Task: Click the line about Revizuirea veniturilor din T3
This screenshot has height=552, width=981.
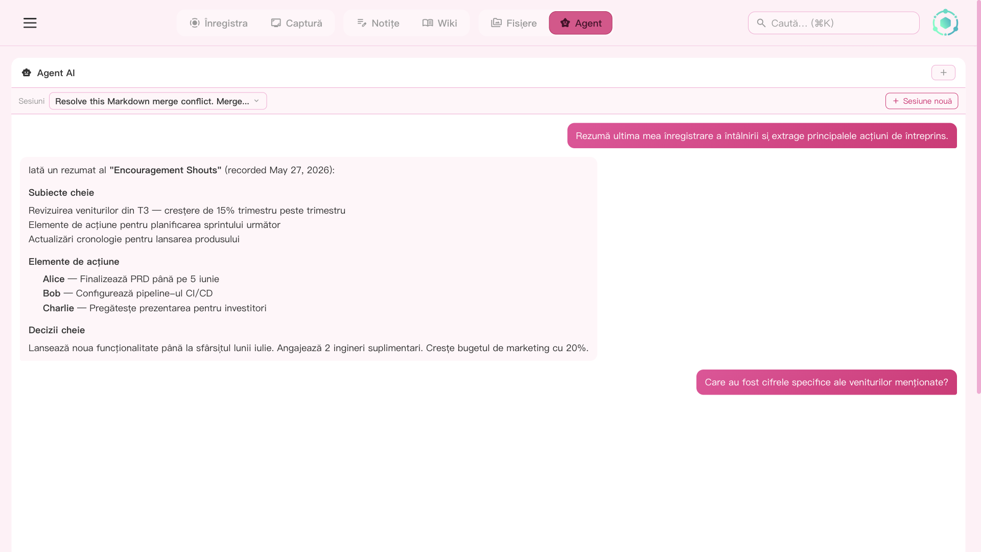Action: point(187,211)
